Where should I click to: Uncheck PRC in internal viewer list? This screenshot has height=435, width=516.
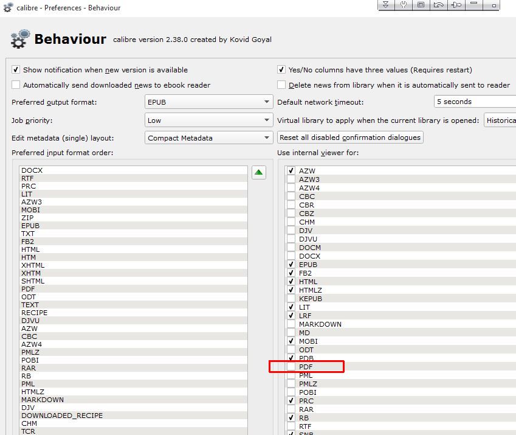pyautogui.click(x=291, y=401)
